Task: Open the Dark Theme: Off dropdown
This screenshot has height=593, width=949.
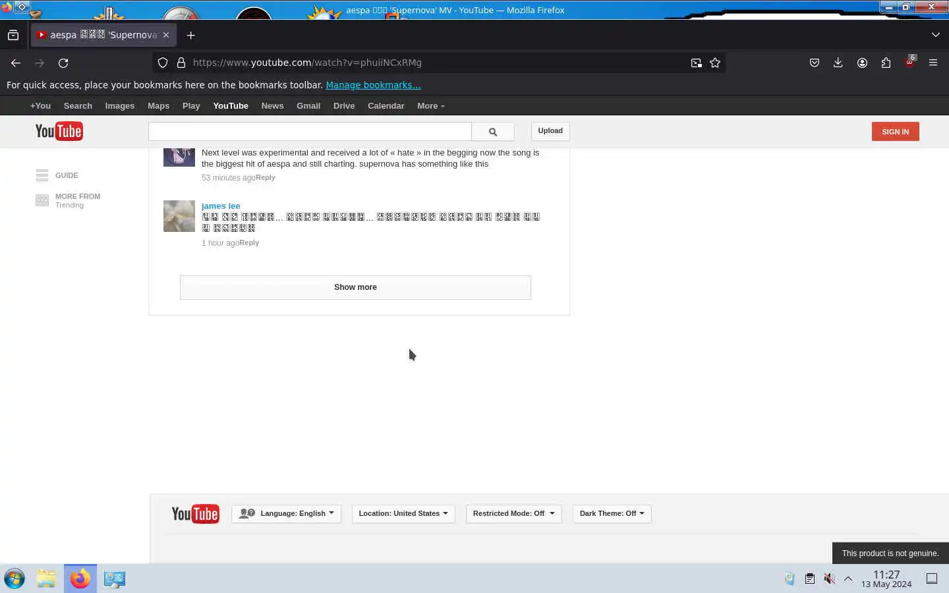Action: [612, 514]
